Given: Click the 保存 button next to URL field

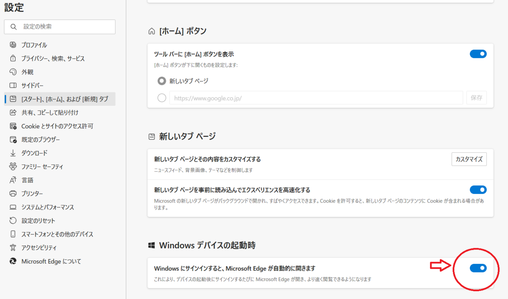Looking at the screenshot, I should pos(477,98).
